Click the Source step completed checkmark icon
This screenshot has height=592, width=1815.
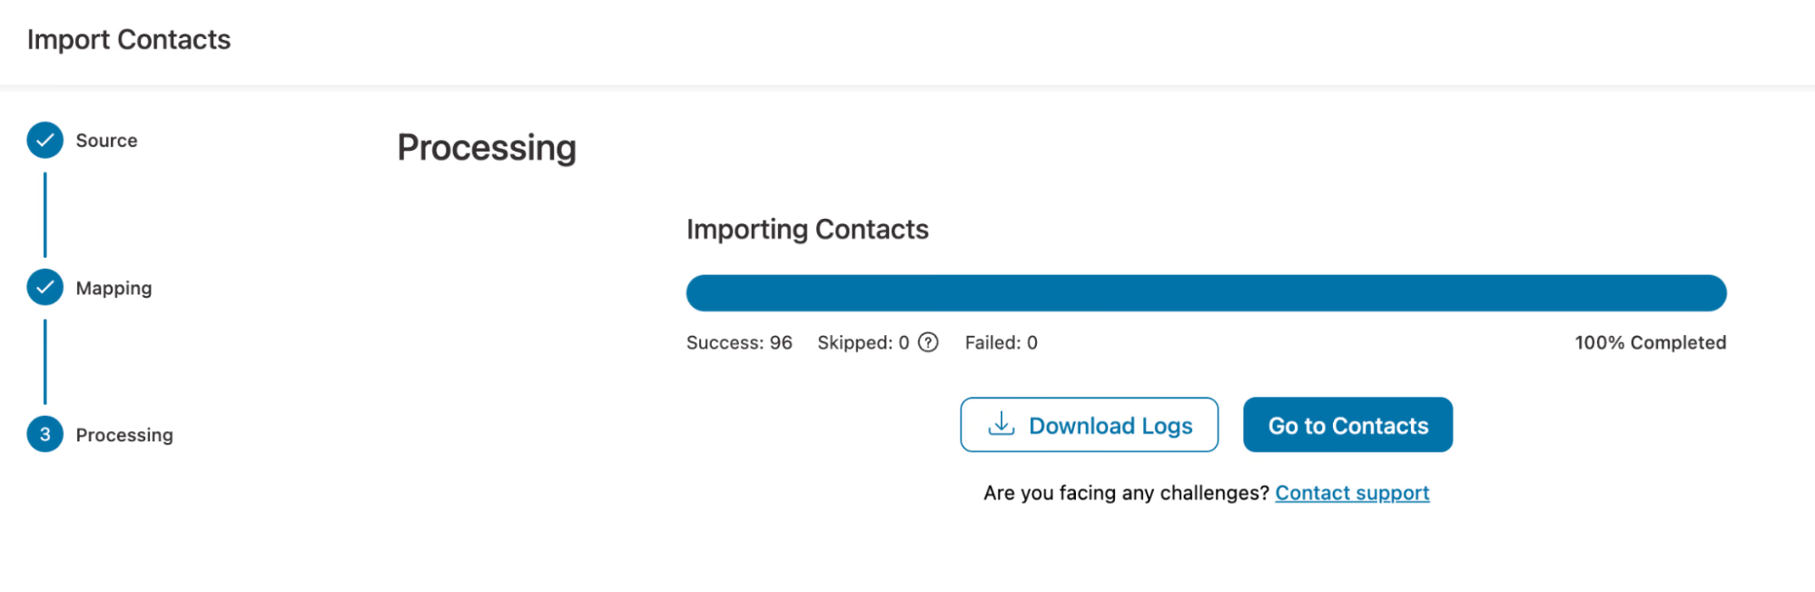click(x=44, y=140)
